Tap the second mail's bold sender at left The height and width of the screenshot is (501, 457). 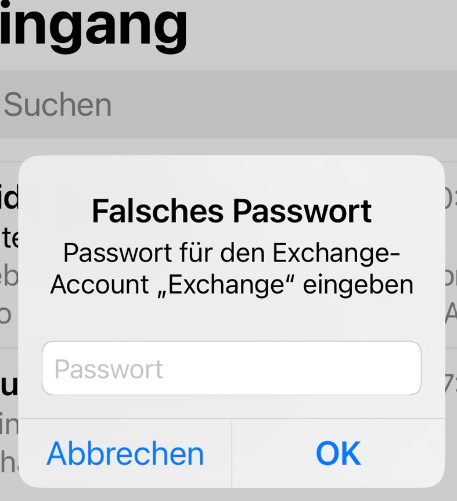coord(9,385)
